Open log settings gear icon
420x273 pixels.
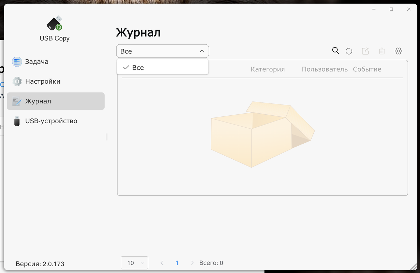[398, 51]
